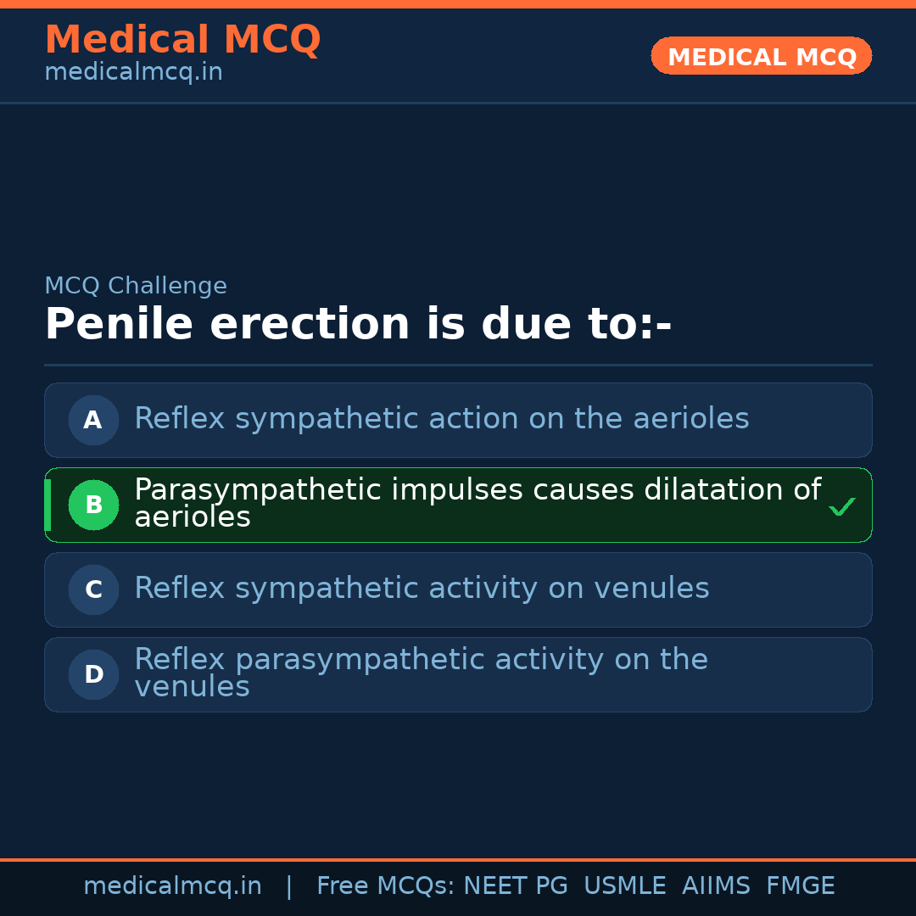Click the letter A circle badge
The width and height of the screenshot is (916, 916).
click(93, 420)
